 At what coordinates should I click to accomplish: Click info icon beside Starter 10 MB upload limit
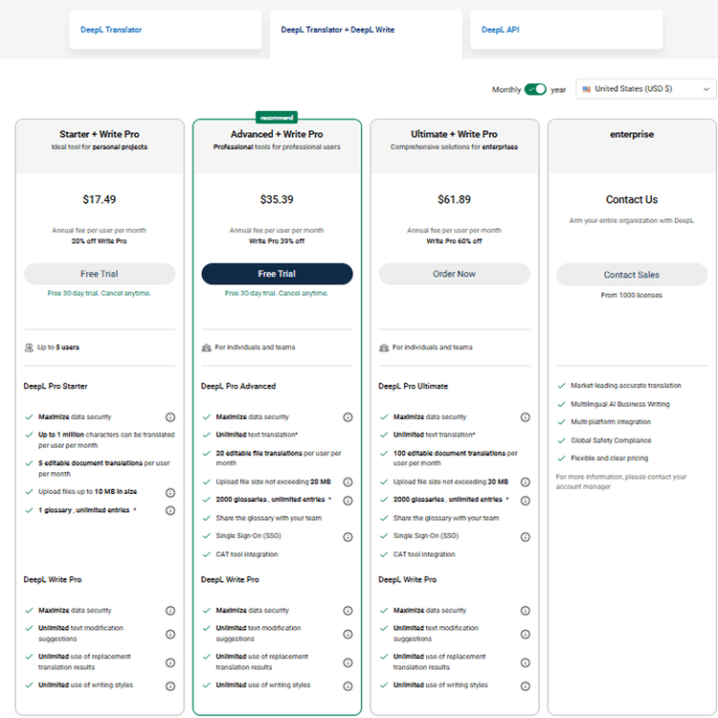pos(170,492)
